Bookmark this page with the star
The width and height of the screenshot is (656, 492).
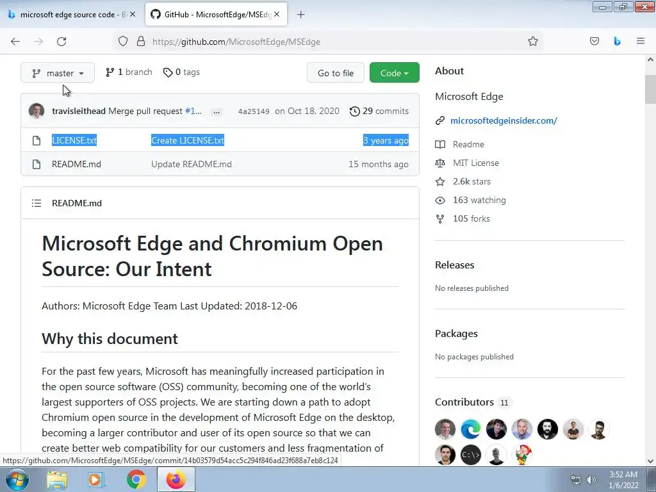[x=532, y=42]
